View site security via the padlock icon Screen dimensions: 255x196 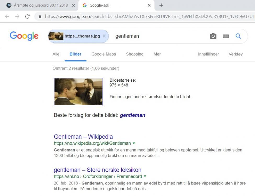pos(40,16)
